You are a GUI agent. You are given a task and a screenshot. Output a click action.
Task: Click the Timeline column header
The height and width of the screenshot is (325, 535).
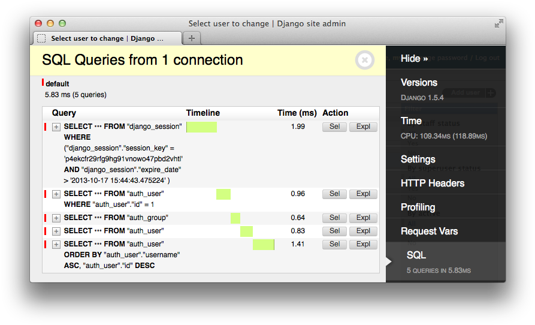click(203, 113)
